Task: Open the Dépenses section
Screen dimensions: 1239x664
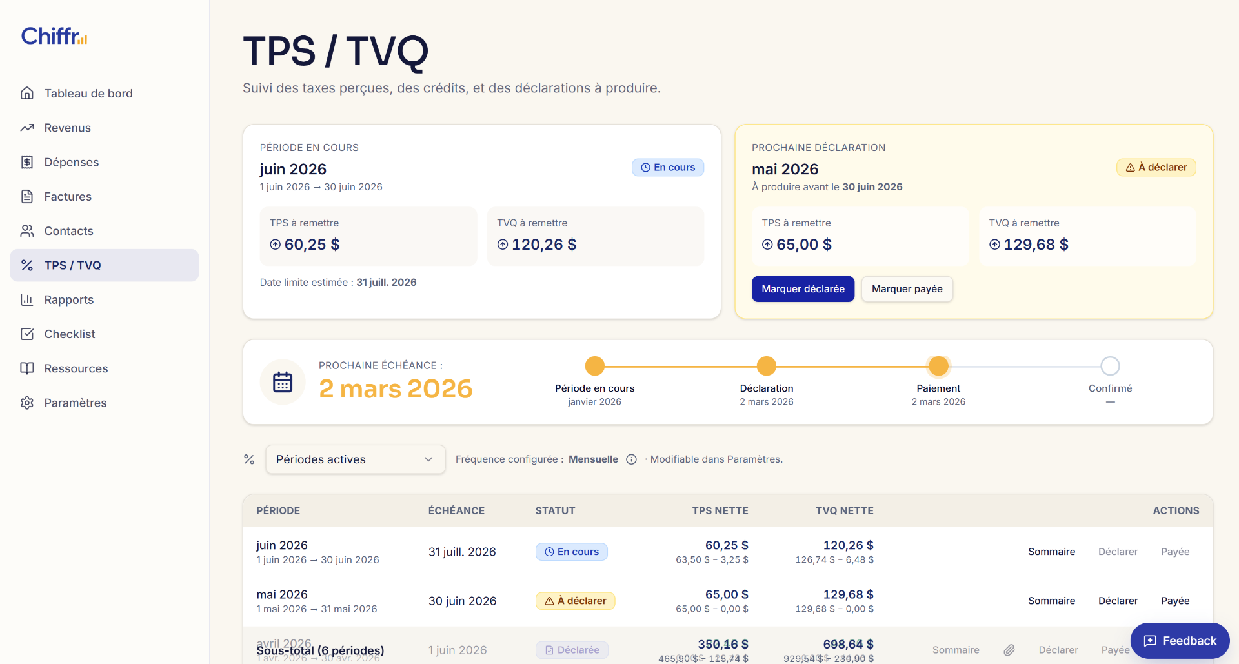Action: (x=105, y=162)
